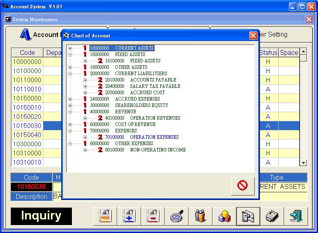
Task: Select 20400000 SALARY TAX PAYABLE tree item
Action: 143,86
